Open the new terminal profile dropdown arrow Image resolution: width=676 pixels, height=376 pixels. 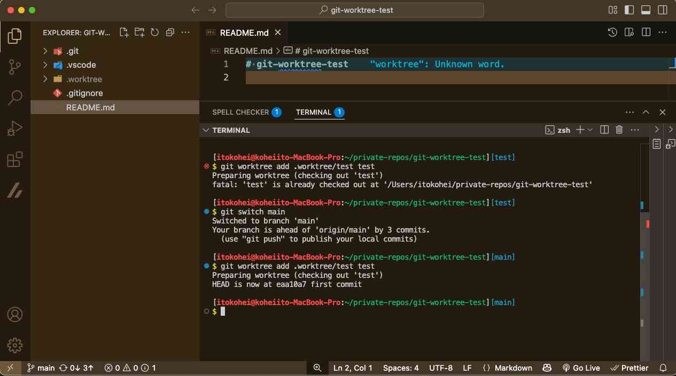(x=590, y=130)
